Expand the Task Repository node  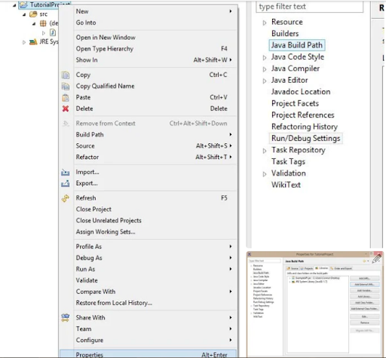point(265,151)
